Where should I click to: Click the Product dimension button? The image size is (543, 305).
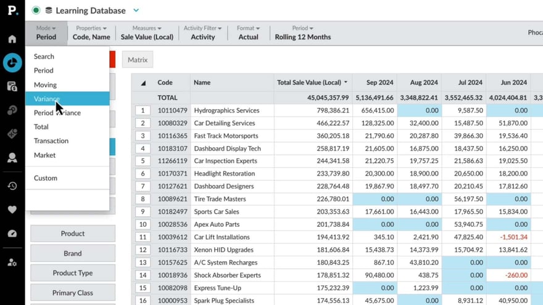(73, 234)
